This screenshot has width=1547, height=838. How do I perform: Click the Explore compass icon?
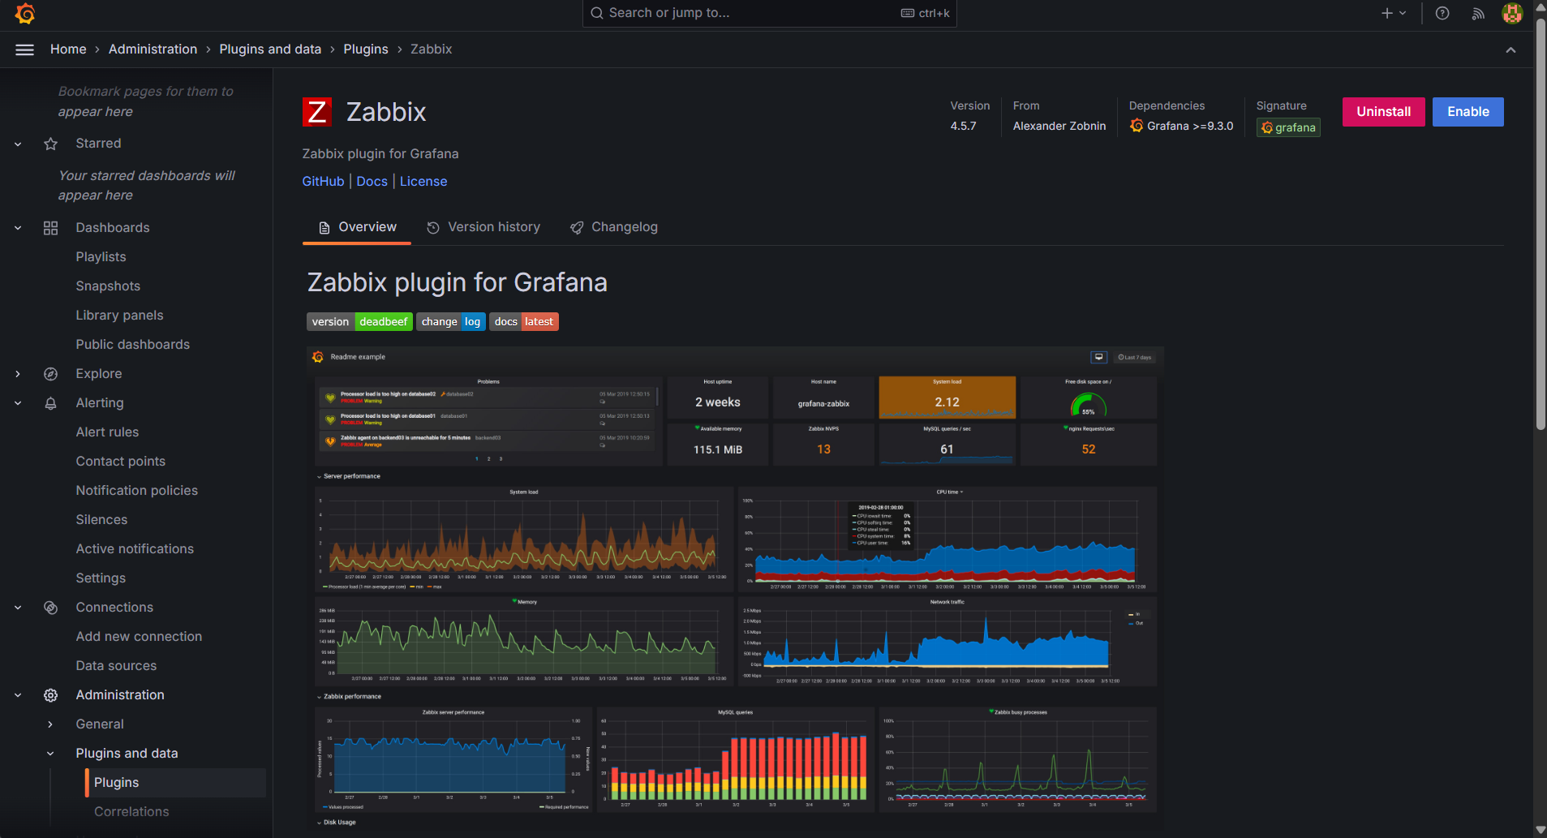coord(51,374)
